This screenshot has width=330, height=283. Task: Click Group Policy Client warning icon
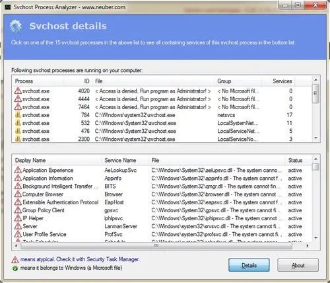[x=18, y=210]
